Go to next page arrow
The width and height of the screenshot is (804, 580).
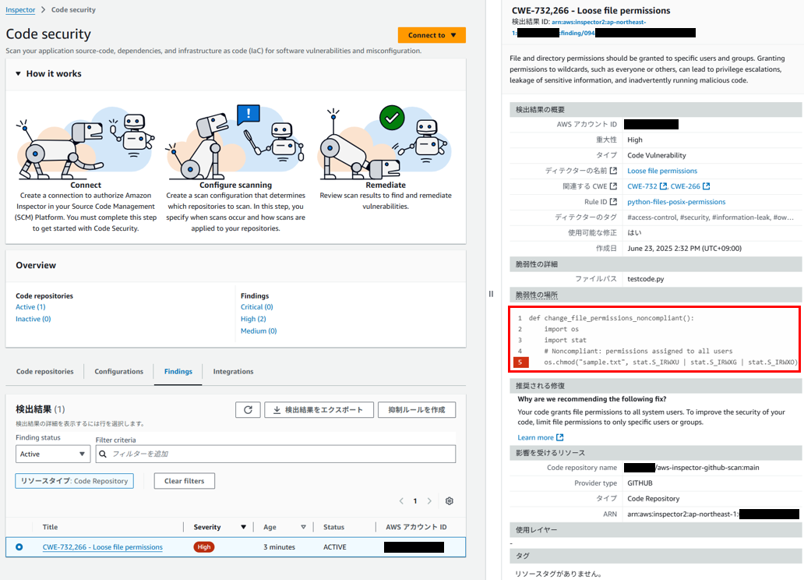(x=430, y=501)
